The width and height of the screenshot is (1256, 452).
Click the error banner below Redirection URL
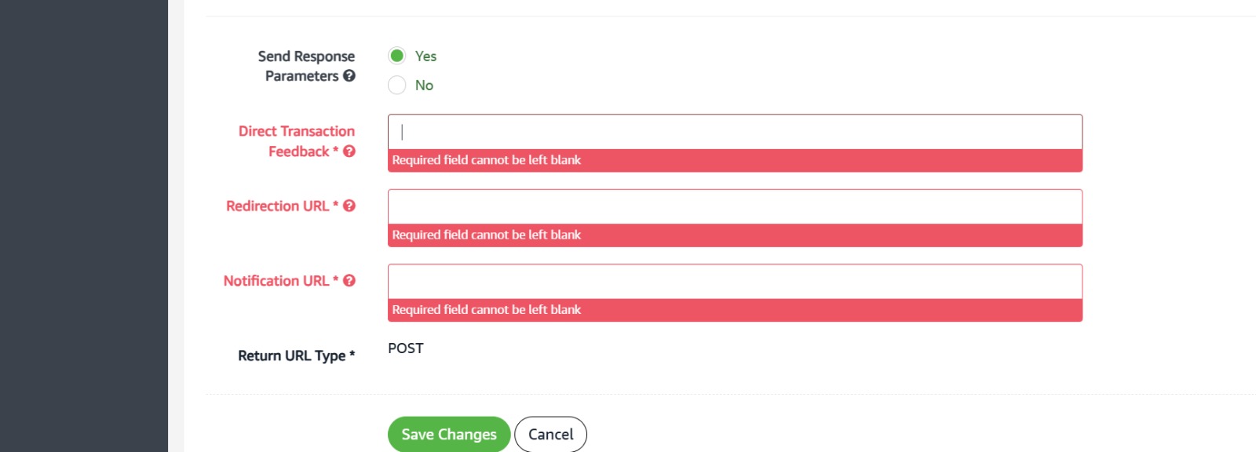(x=487, y=235)
